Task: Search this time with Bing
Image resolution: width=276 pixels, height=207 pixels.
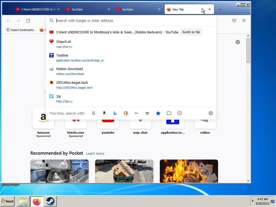Action: click(x=115, y=113)
